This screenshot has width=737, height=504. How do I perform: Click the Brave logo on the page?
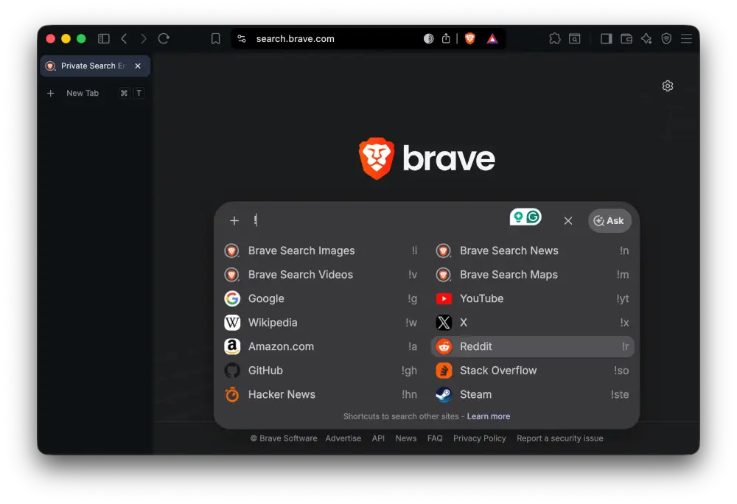tap(427, 158)
